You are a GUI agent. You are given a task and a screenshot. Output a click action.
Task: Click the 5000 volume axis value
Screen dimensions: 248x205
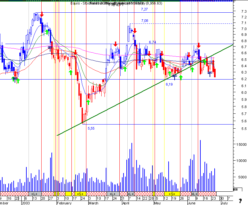click(242, 177)
